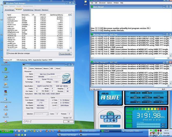172x137 pixels.
Task: Open the Test menu in Prime95
Action: 92,3
